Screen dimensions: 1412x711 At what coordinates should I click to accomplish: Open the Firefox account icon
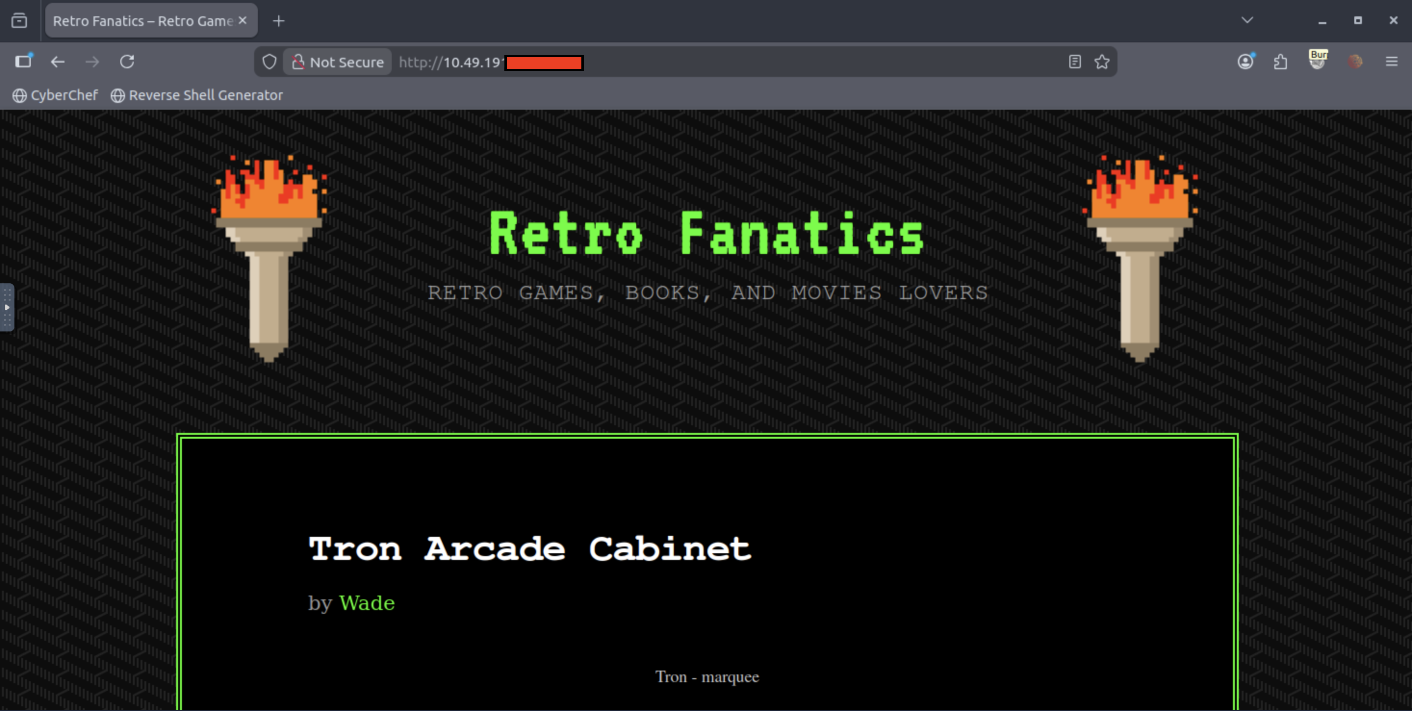[x=1245, y=62]
